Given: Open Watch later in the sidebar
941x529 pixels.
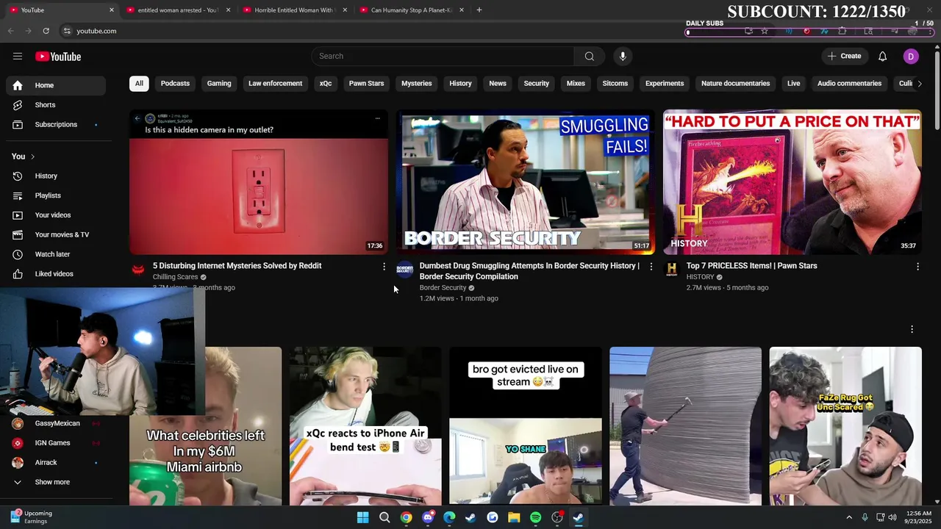Looking at the screenshot, I should [x=56, y=254].
